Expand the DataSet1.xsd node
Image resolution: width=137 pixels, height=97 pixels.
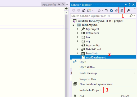[77, 49]
